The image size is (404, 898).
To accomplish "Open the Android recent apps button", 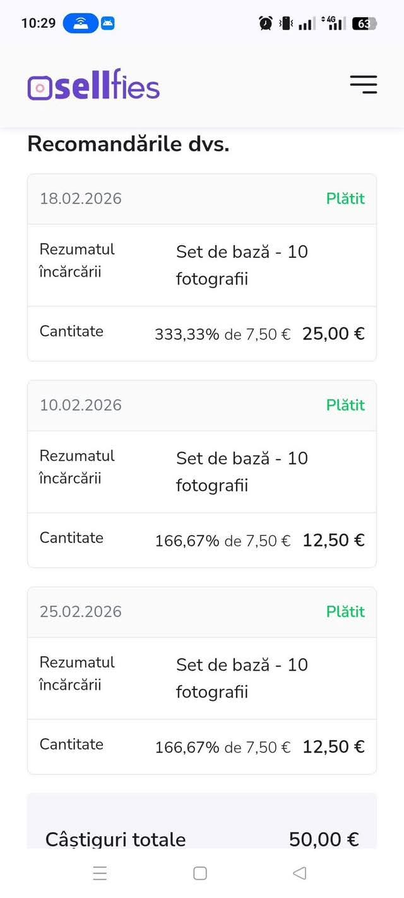I will pos(100,873).
